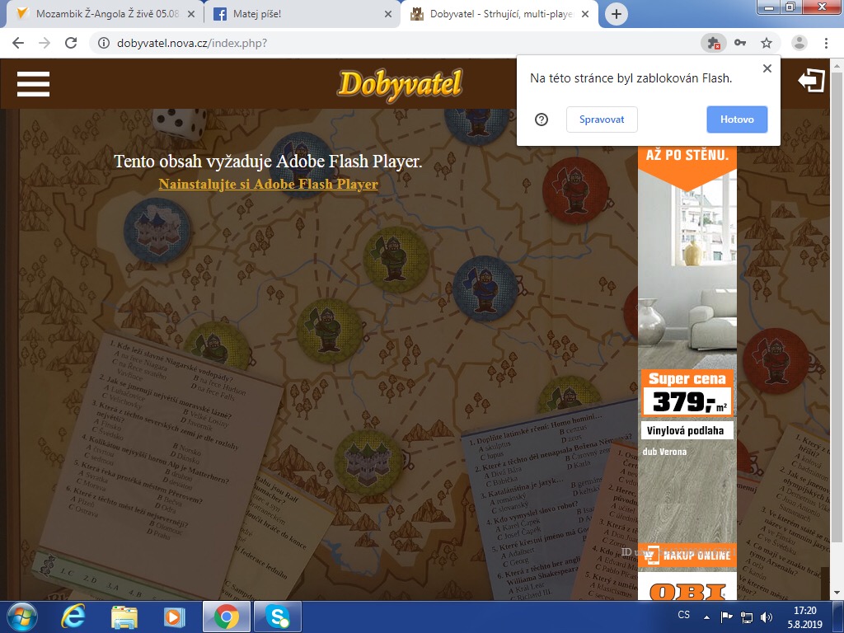Click the Dobyvatel logo
844x633 pixels.
(400, 85)
